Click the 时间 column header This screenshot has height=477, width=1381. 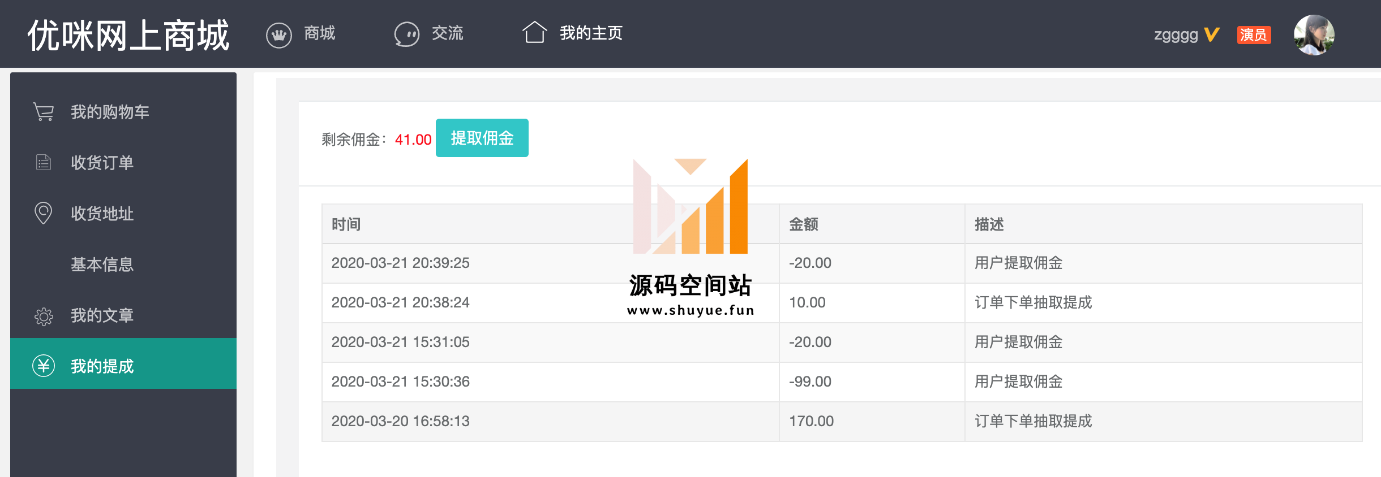click(x=346, y=224)
